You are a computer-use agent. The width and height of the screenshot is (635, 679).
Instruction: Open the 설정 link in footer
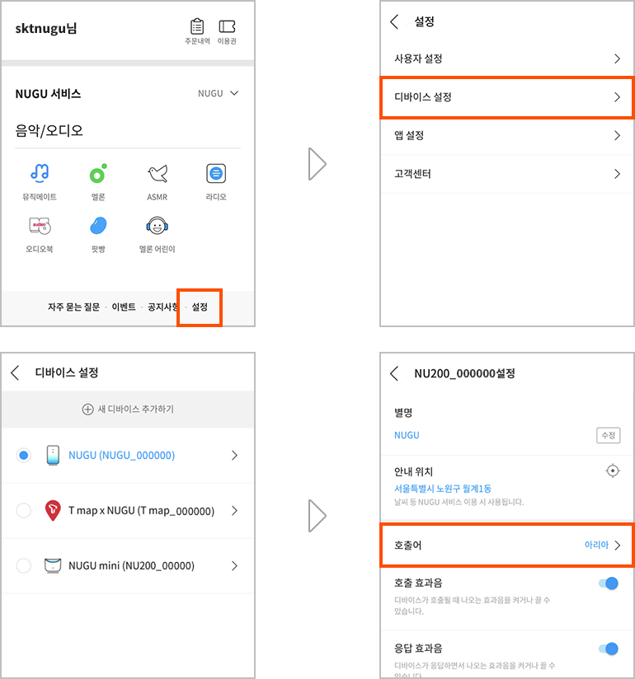click(200, 307)
